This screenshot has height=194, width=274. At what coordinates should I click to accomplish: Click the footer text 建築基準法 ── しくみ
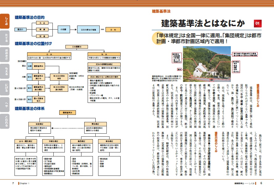click(x=244, y=183)
